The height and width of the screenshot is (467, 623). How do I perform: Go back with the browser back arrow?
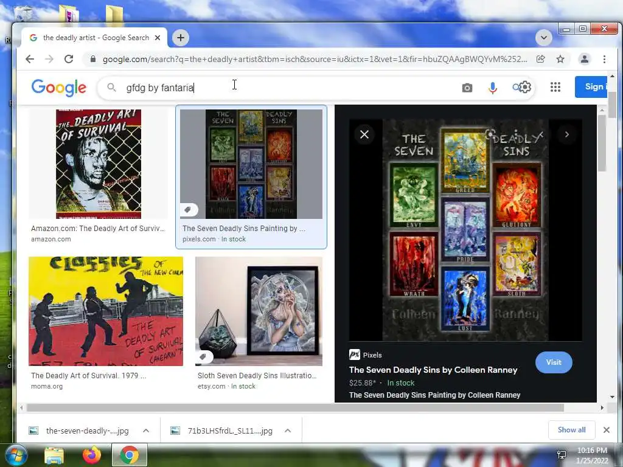coord(30,59)
